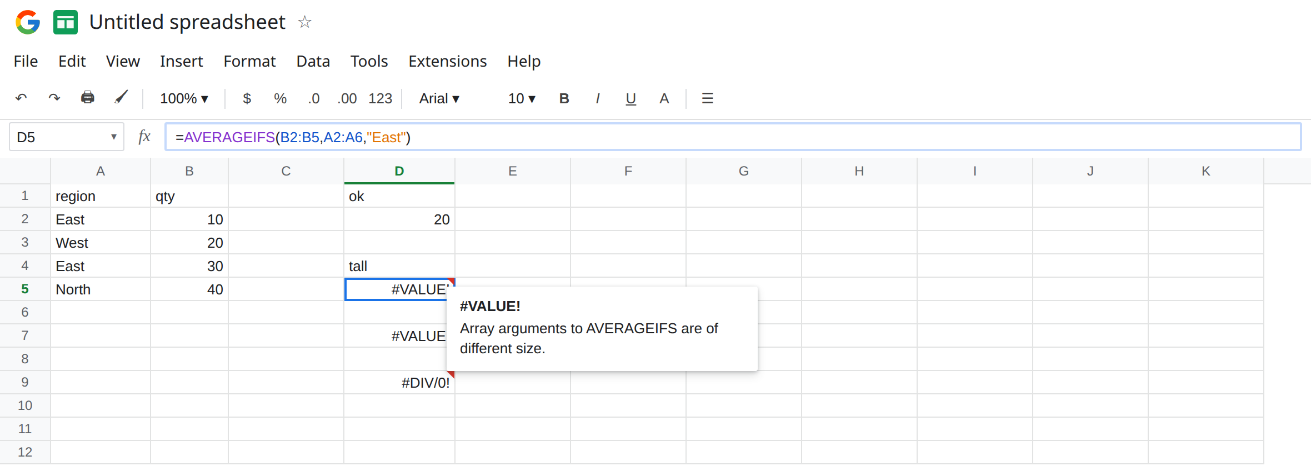The height and width of the screenshot is (471, 1311).
Task: Click the Redo arrow icon
Action: pos(54,98)
